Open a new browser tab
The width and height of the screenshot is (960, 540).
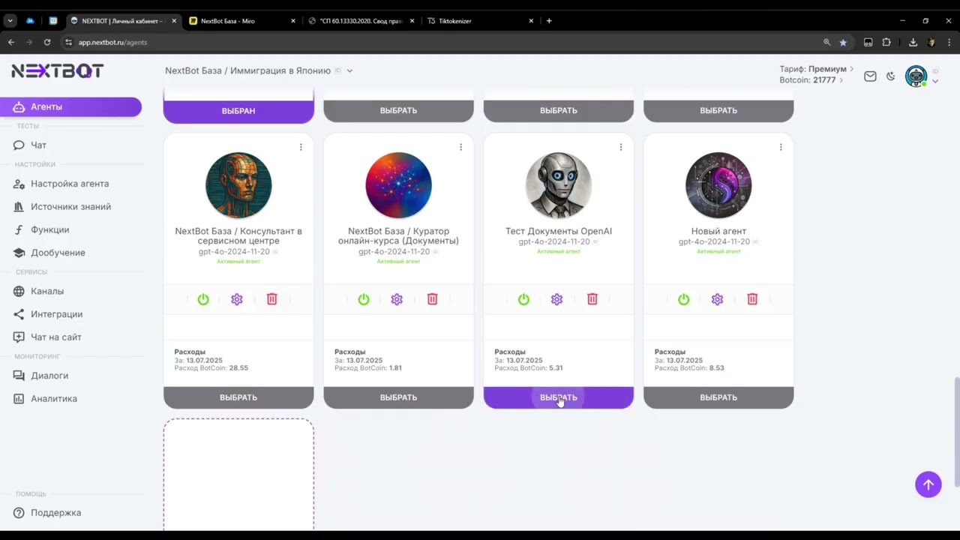[549, 21]
